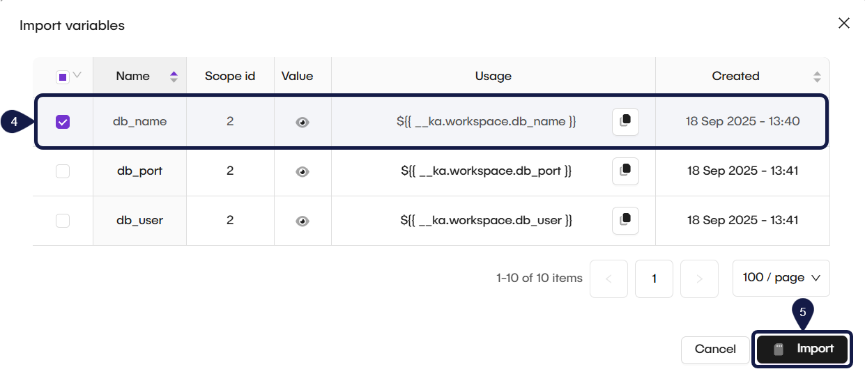Click the Import button
The image size is (865, 376).
pyautogui.click(x=802, y=350)
